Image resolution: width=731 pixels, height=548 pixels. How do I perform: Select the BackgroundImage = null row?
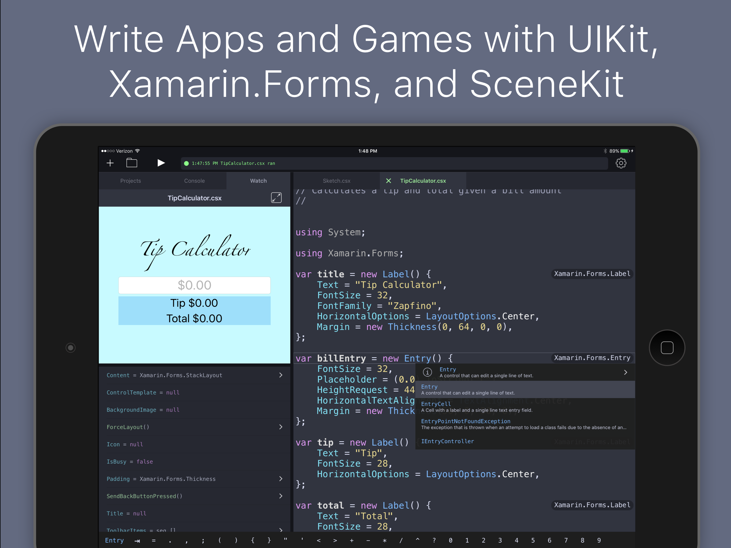click(x=194, y=410)
